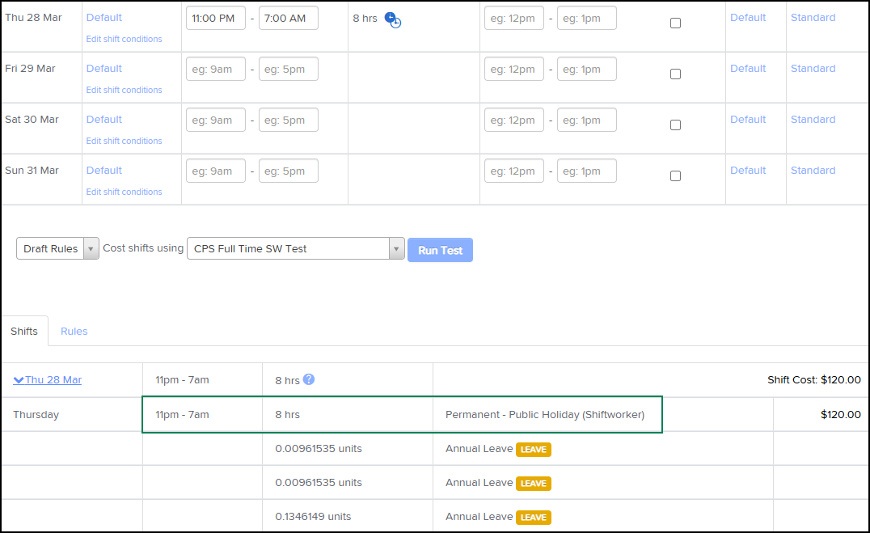
Task: Select the Shifts tab
Action: pos(24,332)
